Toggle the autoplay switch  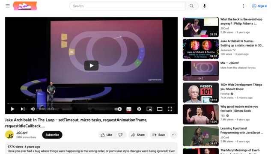point(118,109)
